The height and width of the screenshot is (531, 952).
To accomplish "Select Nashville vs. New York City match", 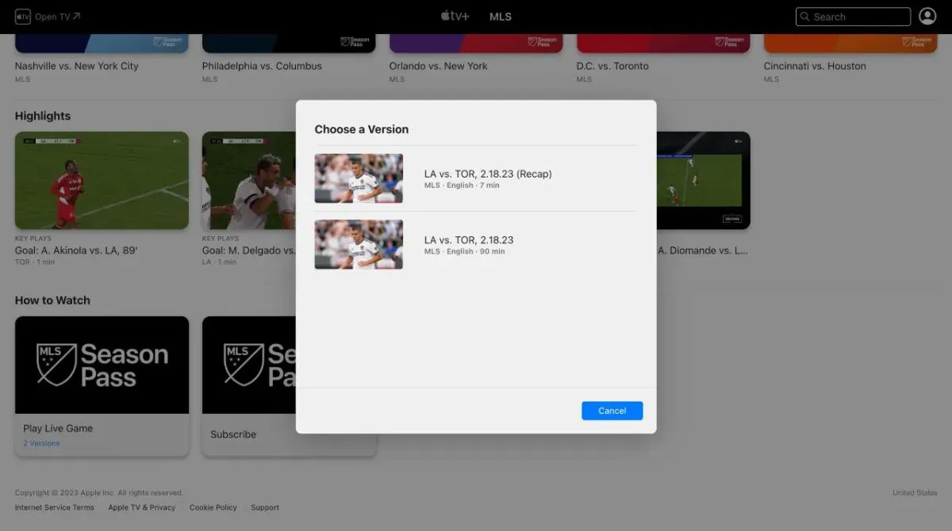I will 77,66.
